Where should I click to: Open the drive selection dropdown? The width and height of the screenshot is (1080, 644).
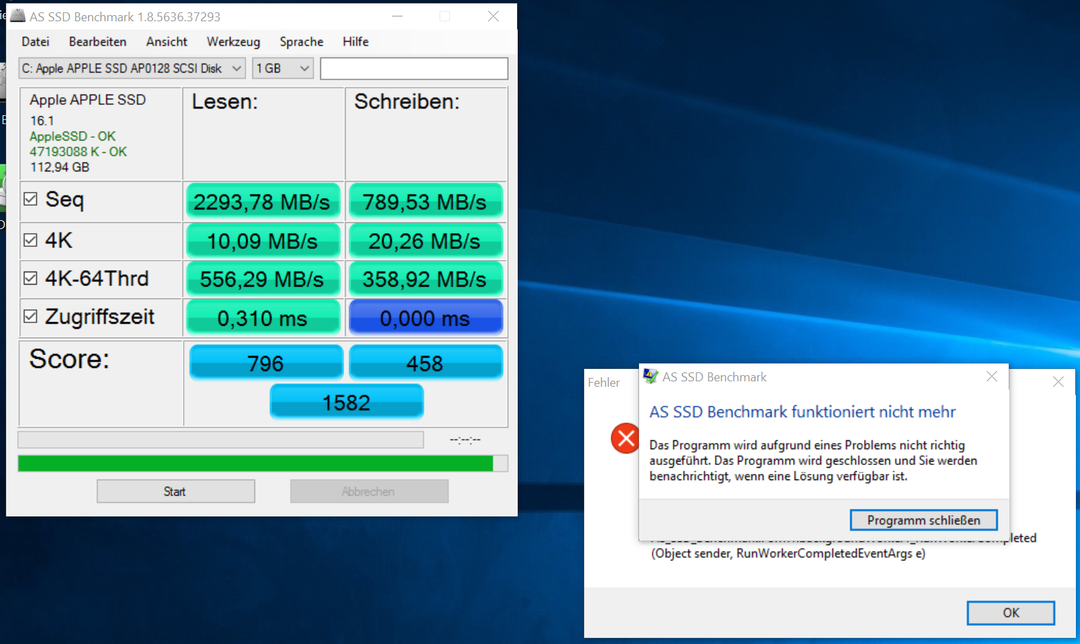tap(132, 69)
